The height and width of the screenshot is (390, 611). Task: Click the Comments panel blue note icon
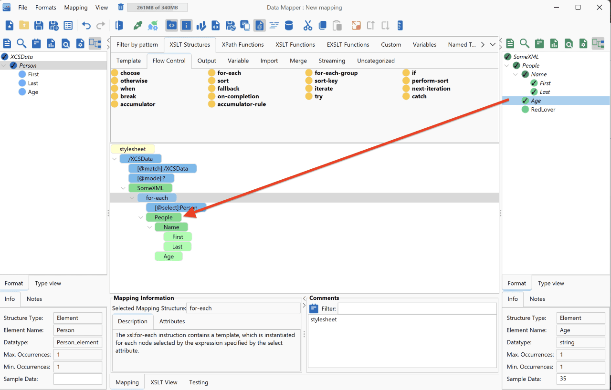point(314,308)
